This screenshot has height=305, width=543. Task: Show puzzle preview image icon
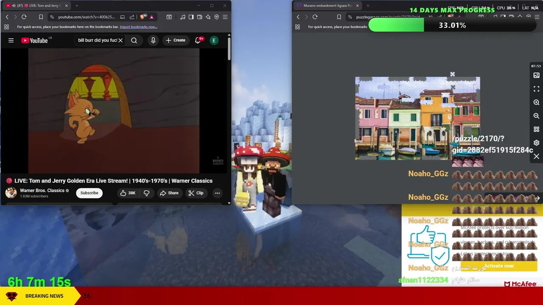[536, 75]
